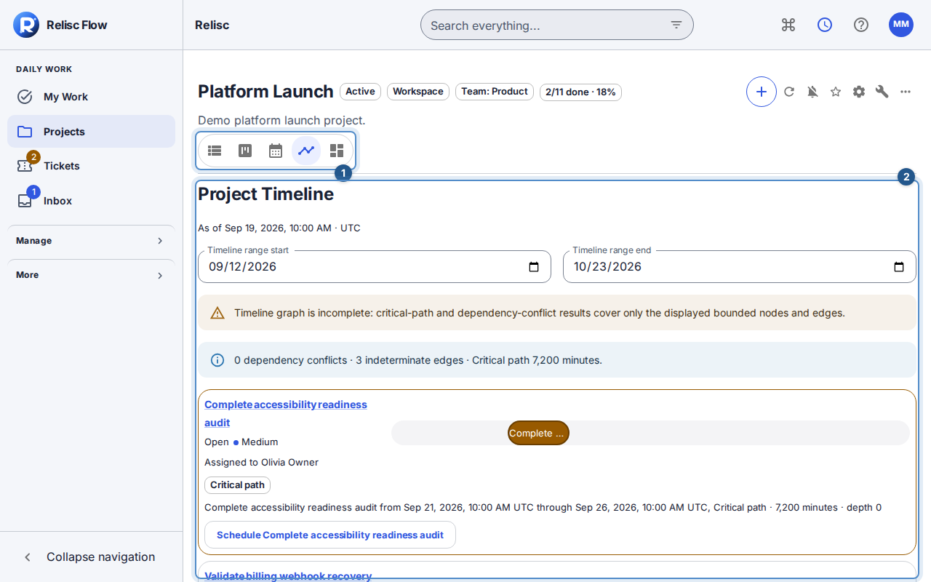Click the Active status chip
The height and width of the screenshot is (582, 931).
(360, 92)
